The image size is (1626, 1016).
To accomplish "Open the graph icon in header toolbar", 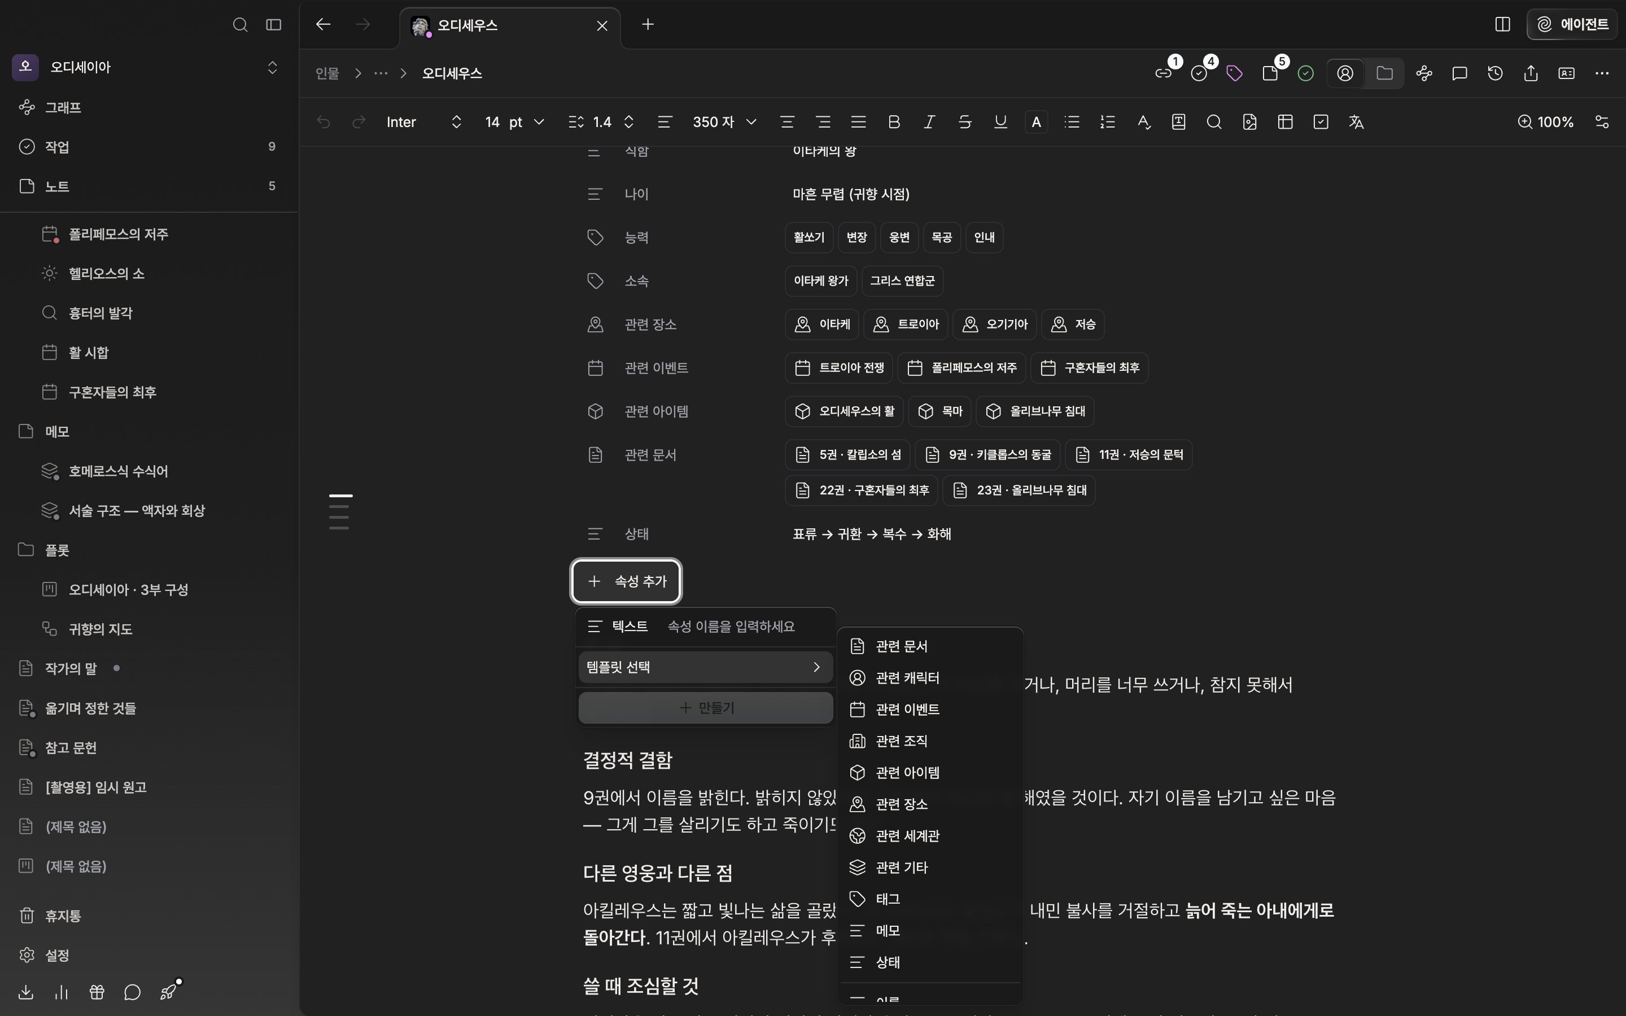I will click(1424, 73).
